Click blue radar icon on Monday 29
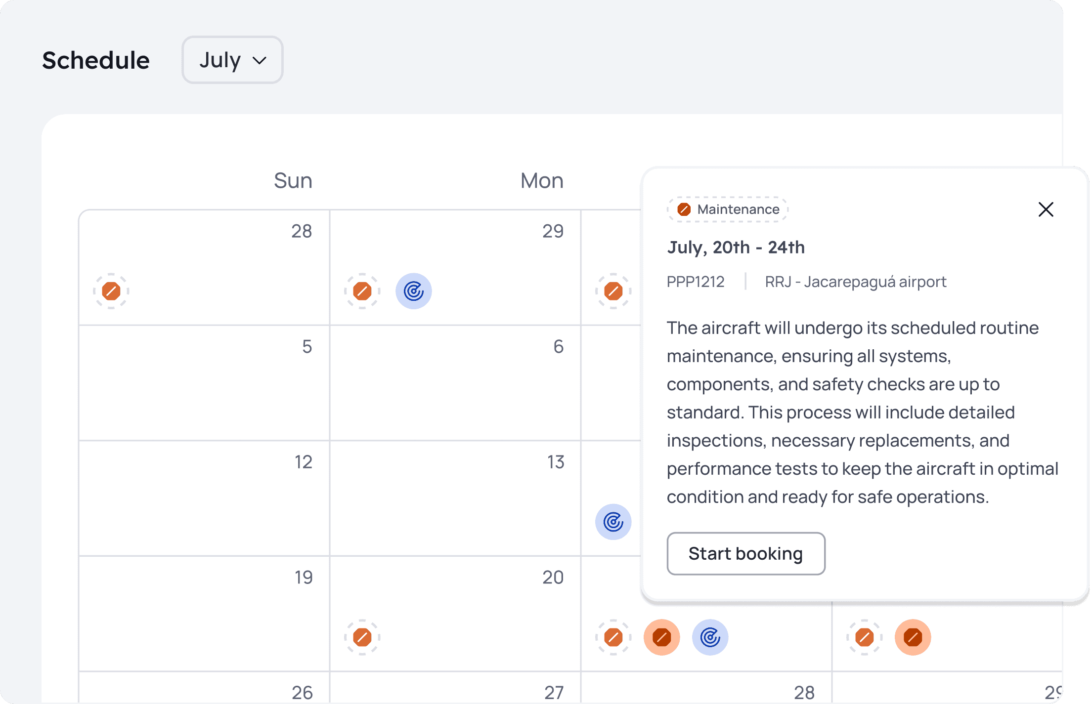This screenshot has width=1092, height=704. tap(414, 291)
